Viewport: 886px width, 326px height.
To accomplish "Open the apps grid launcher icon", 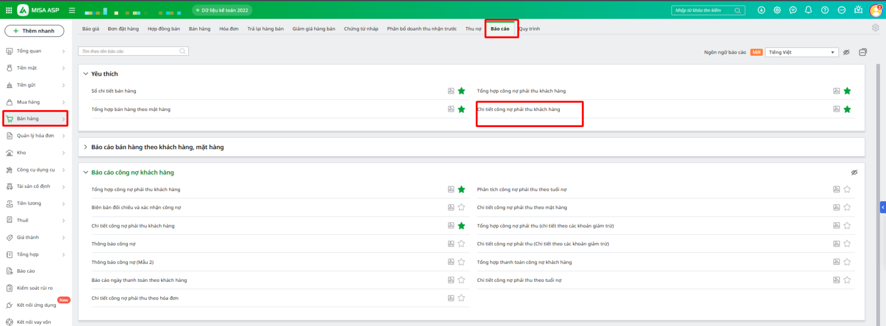I will pyautogui.click(x=9, y=10).
